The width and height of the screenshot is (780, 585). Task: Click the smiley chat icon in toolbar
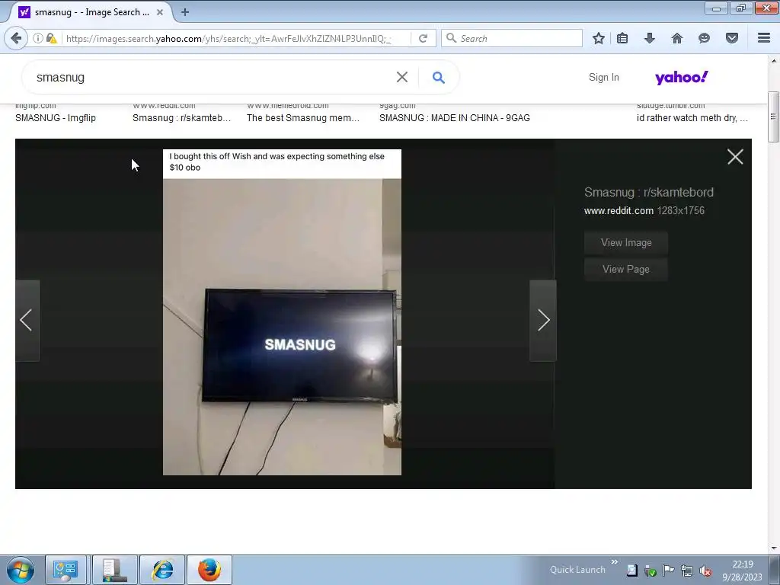pyautogui.click(x=704, y=38)
